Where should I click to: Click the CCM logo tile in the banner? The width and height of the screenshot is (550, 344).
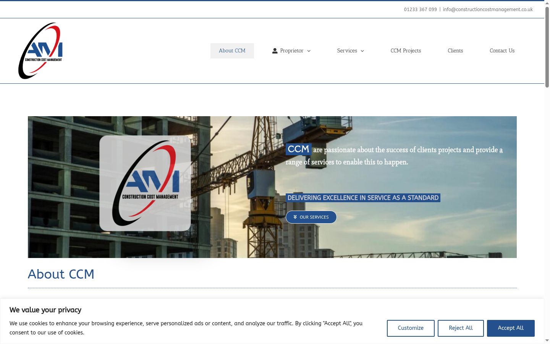[145, 183]
